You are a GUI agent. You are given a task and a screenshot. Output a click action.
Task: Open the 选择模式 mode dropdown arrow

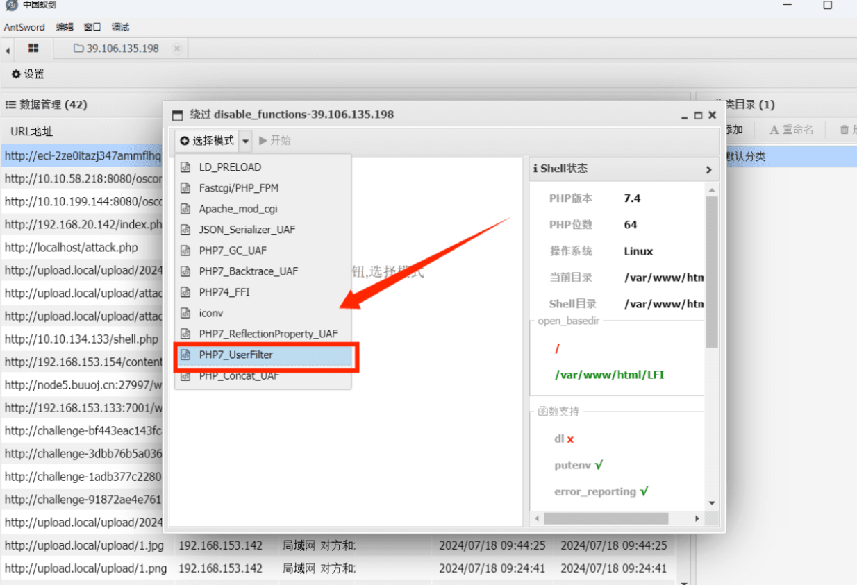(245, 141)
